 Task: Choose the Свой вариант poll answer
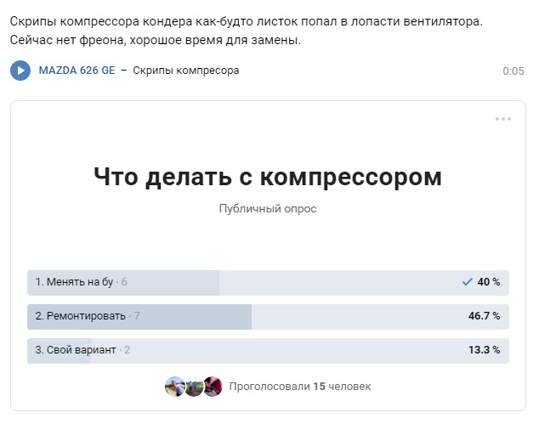click(x=76, y=350)
